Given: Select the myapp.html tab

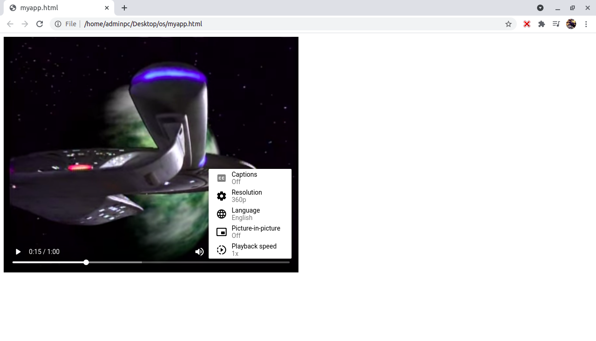Looking at the screenshot, I should 59,8.
